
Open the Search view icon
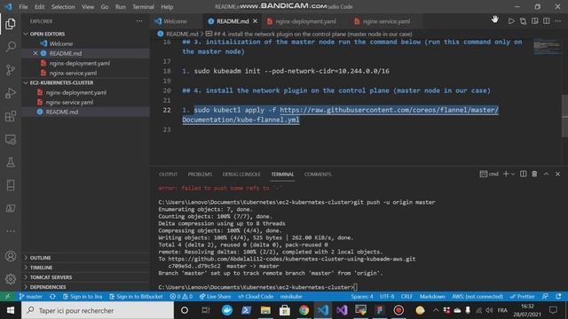(x=11, y=47)
